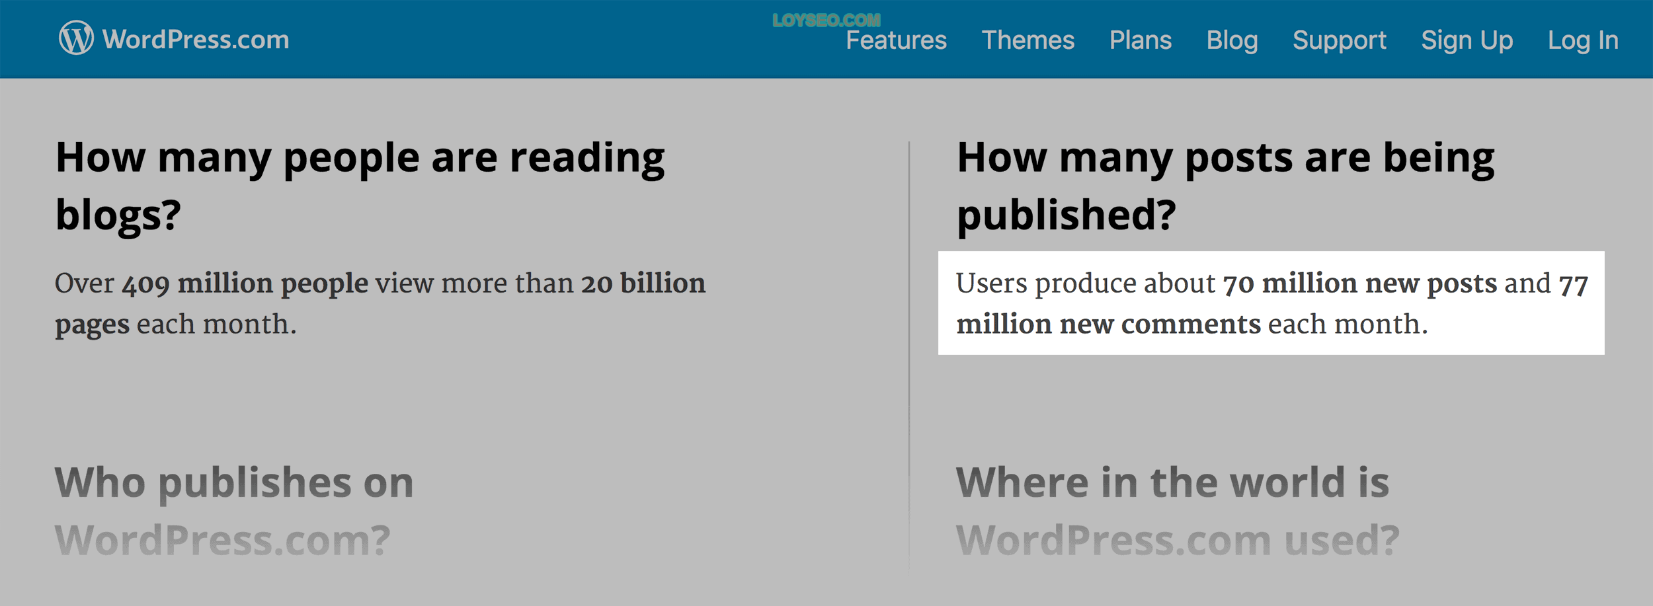Click the text "409 million people"
This screenshot has width=1653, height=606.
click(x=245, y=284)
